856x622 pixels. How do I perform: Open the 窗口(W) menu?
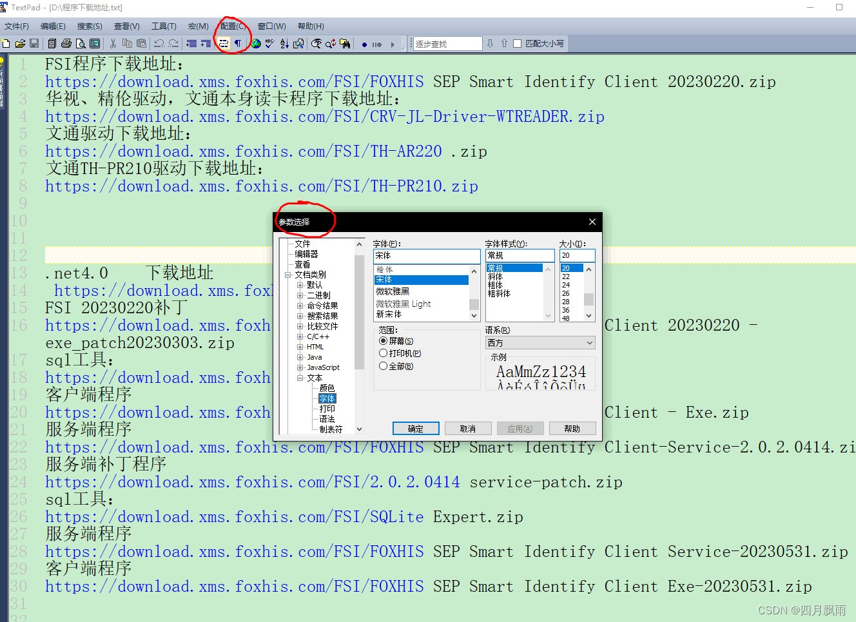point(272,26)
